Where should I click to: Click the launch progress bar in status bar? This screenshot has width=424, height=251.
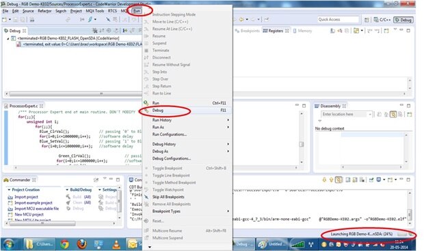(402, 234)
